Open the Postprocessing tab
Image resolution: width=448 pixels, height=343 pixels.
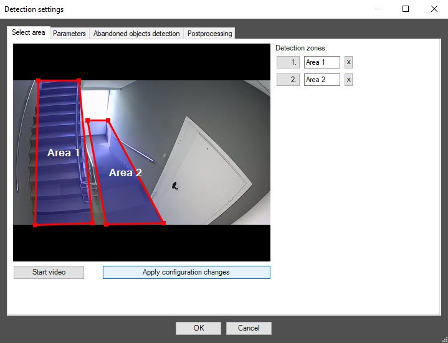[209, 34]
